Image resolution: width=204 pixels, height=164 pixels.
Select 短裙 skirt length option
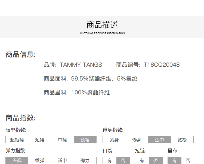[x=40, y=140]
